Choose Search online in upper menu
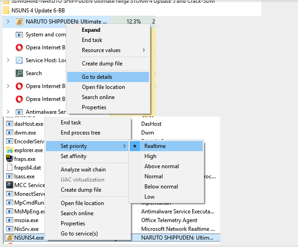The height and width of the screenshot is (247, 298). click(108, 97)
